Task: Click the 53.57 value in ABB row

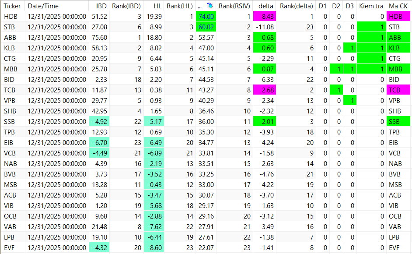Action: [x=206, y=38]
